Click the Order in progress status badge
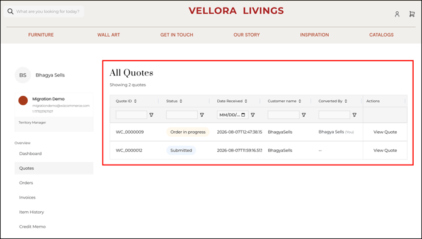This screenshot has height=239, width=422. coord(188,132)
